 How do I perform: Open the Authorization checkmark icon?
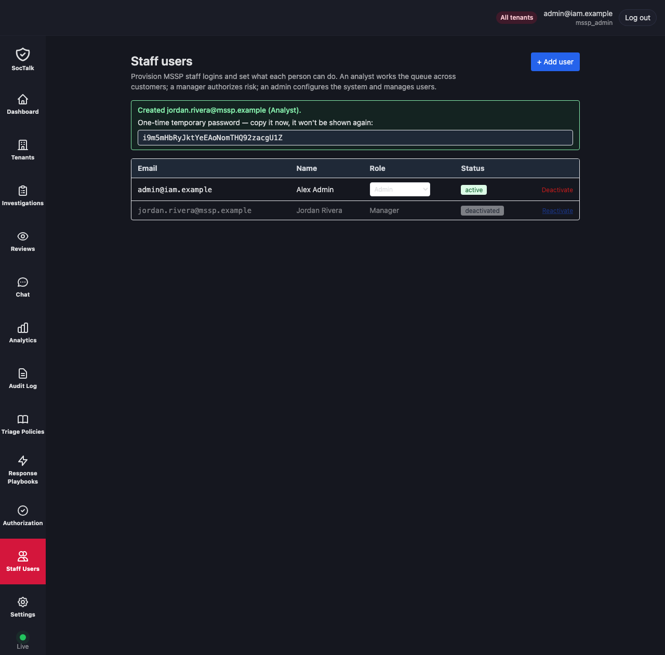[x=23, y=511]
